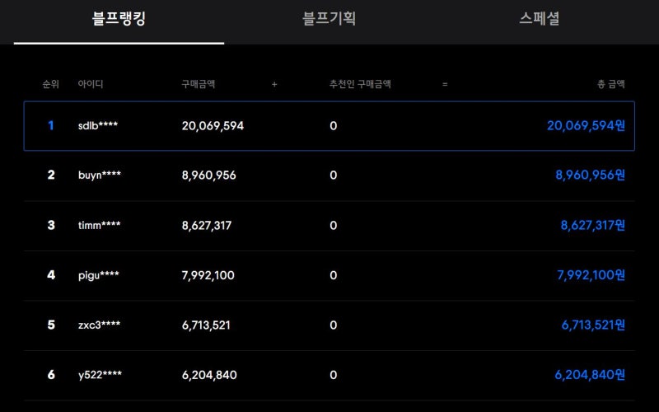
Task: Click user ID pigu****
Action: click(99, 275)
